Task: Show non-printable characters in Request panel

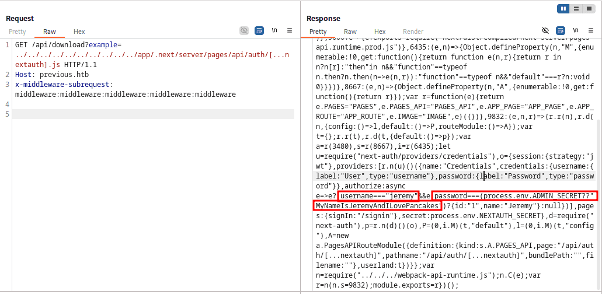Action: pyautogui.click(x=274, y=30)
